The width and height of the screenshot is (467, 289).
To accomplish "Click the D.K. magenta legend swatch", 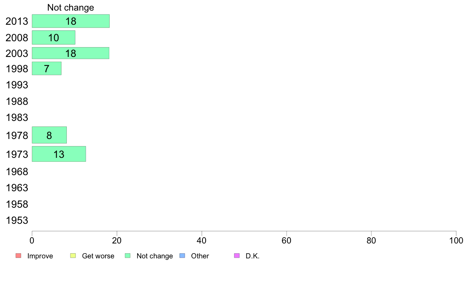I will (237, 256).
